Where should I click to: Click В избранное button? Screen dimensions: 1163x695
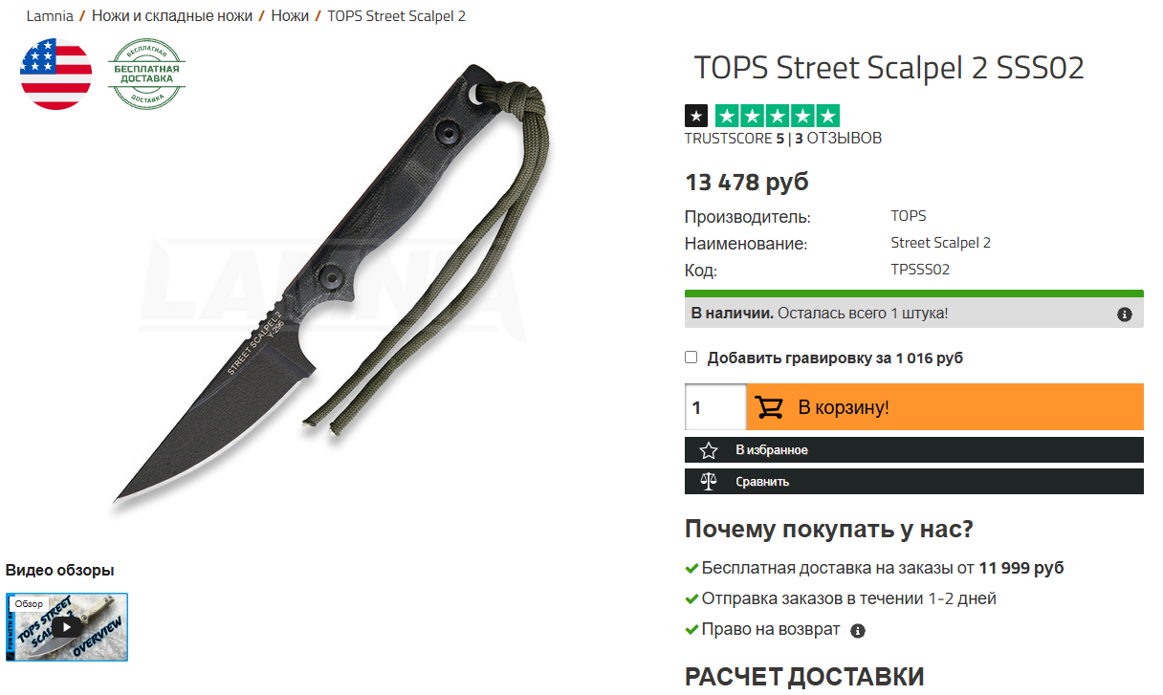914,450
